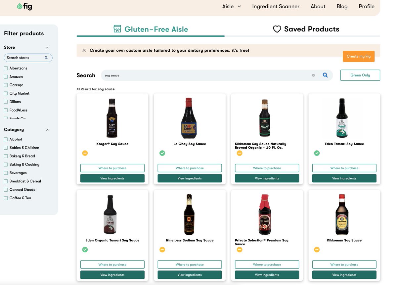Tick the City Market store checkbox
Viewport: 397px width, 285px height.
pyautogui.click(x=6, y=93)
